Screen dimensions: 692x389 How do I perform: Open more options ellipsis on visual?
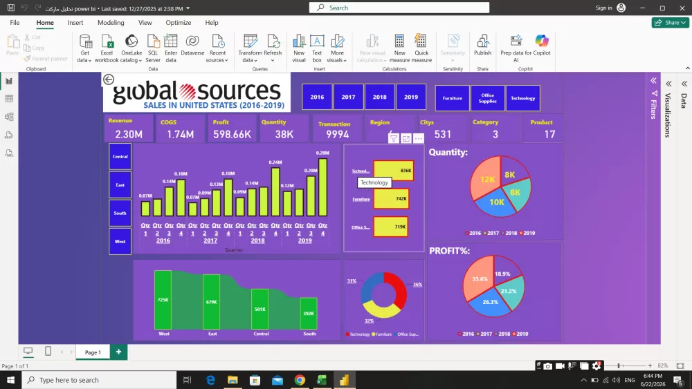click(419, 139)
